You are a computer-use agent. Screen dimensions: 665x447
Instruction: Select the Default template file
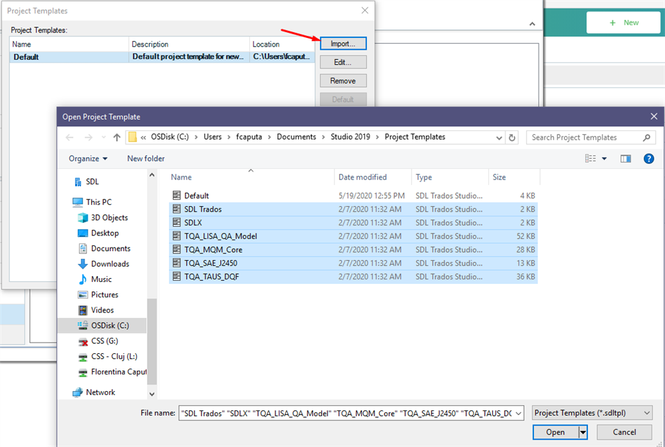353,196
